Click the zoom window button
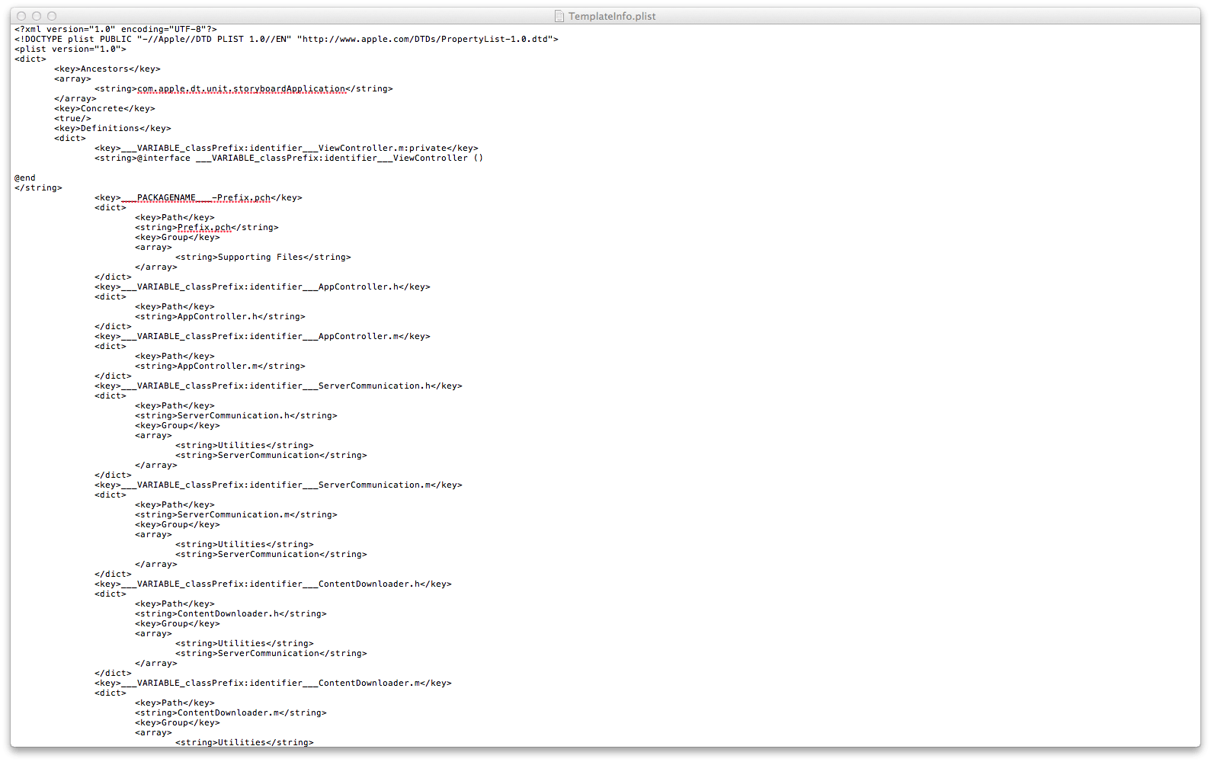Screen dimensions: 1211x762 tap(52, 16)
